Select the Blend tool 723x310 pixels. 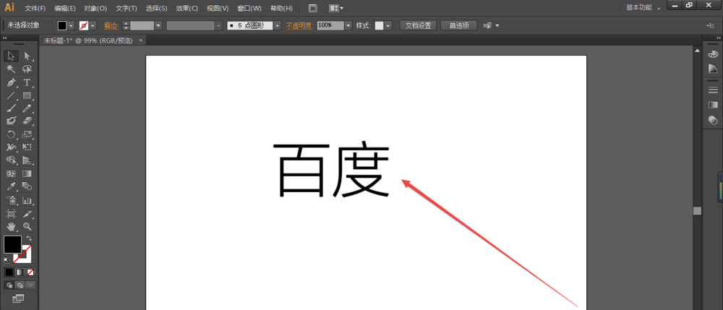[x=27, y=186]
